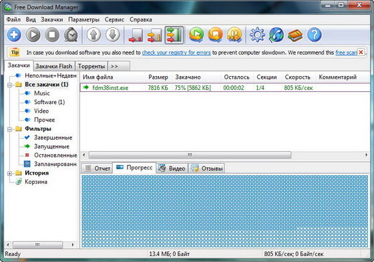This screenshot has width=374, height=262.
Task: Open the Вид menu
Action: click(x=31, y=19)
